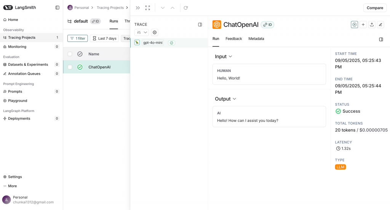The image size is (390, 210).
Task: Toggle the trace tree side panel icon
Action: pyautogui.click(x=200, y=25)
